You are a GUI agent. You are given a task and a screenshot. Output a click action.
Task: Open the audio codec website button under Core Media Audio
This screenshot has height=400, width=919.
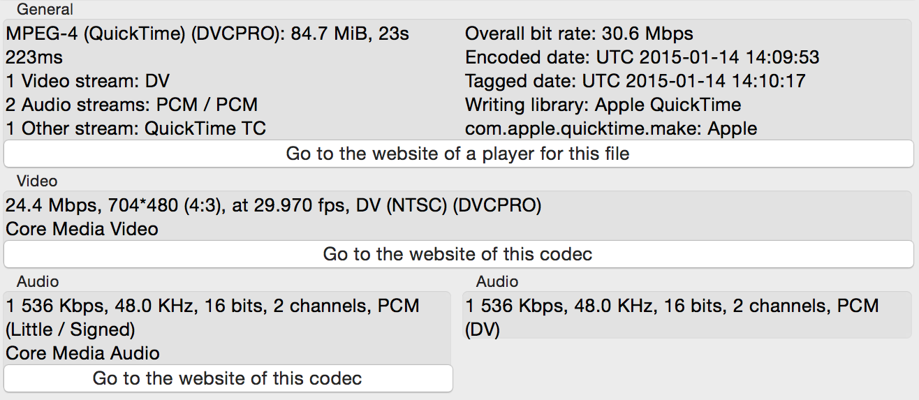(228, 378)
